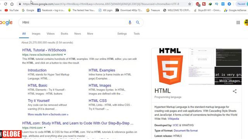Open the Document file format link
This screenshot has width=248, height=139.
point(186,131)
